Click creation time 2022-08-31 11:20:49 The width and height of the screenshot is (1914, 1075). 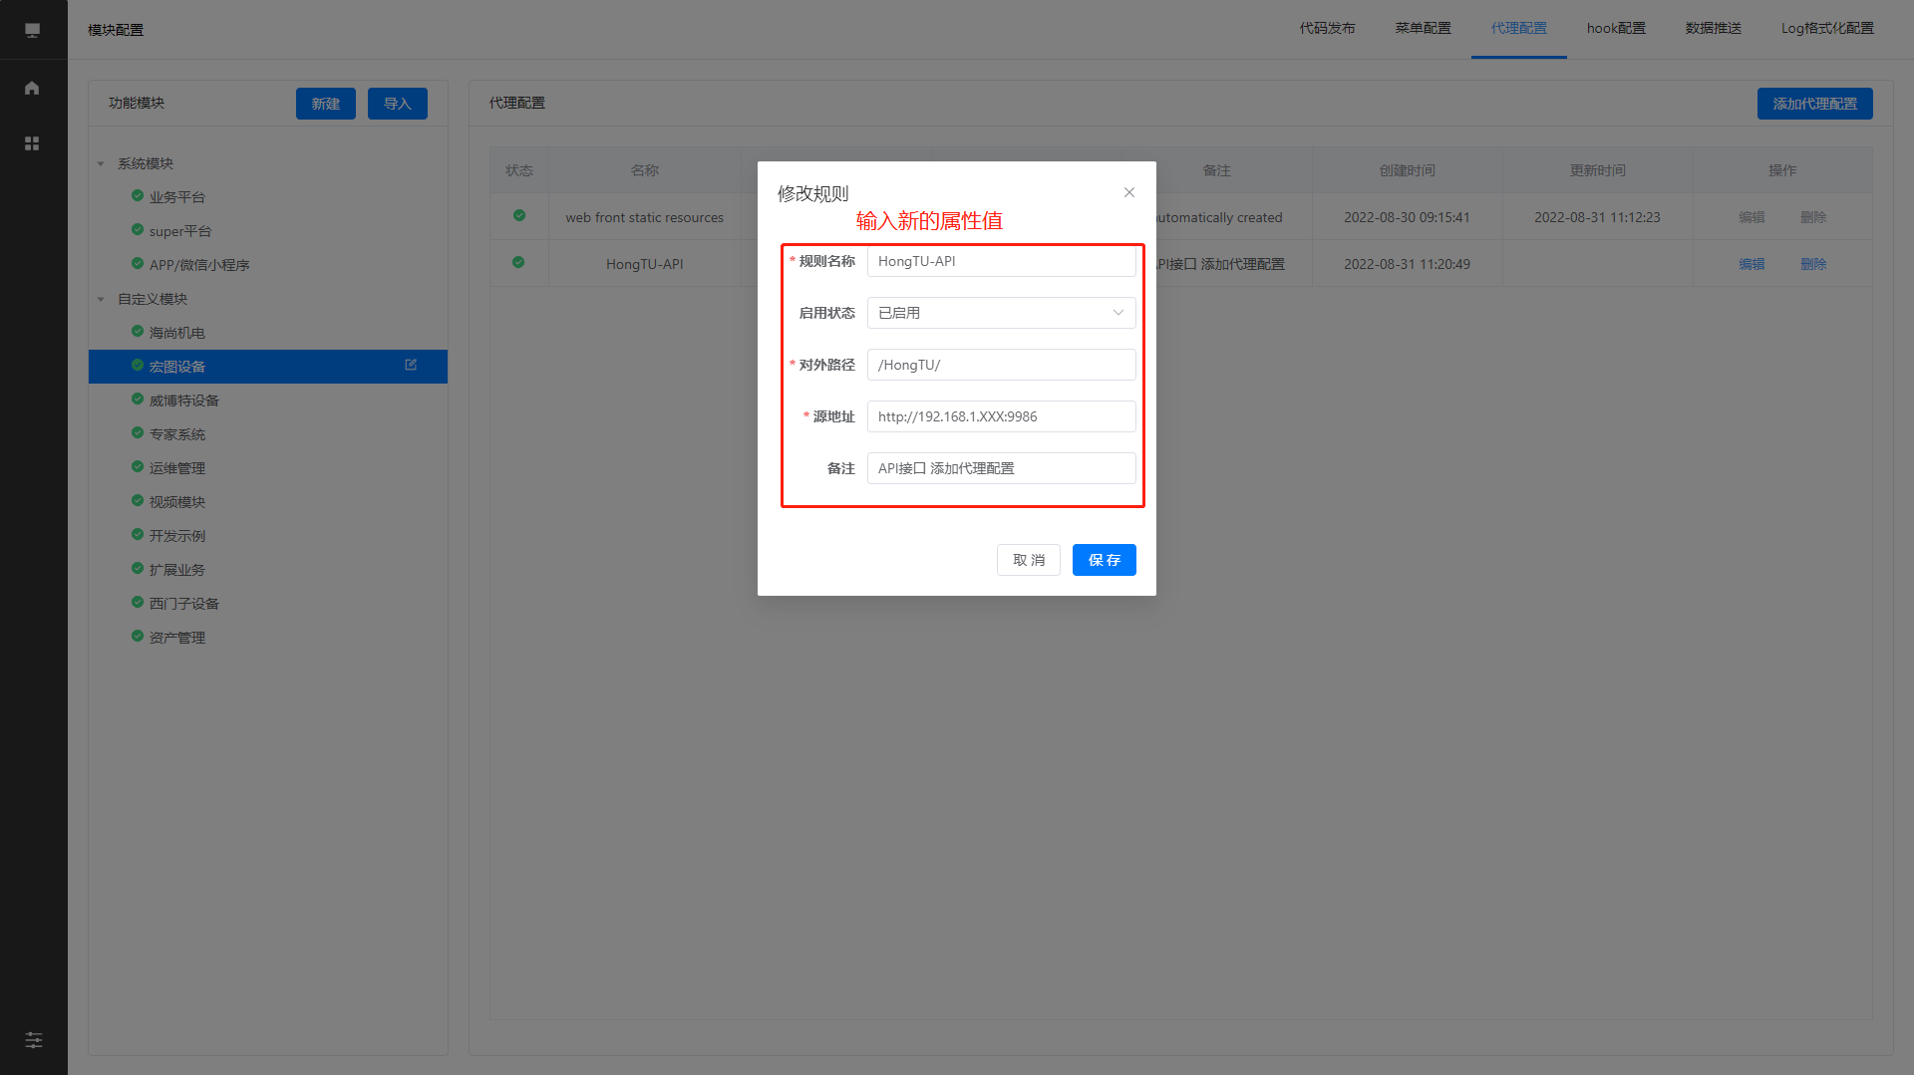click(1407, 264)
